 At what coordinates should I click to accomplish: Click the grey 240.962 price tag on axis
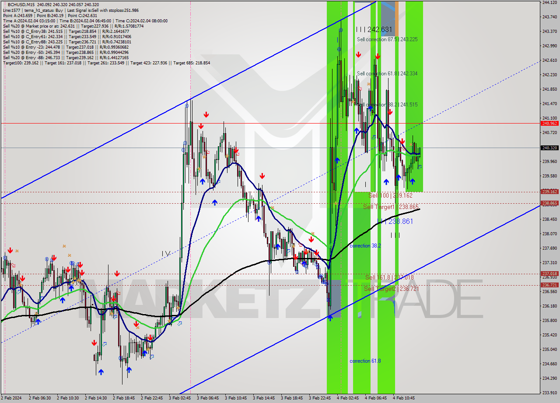coord(549,123)
